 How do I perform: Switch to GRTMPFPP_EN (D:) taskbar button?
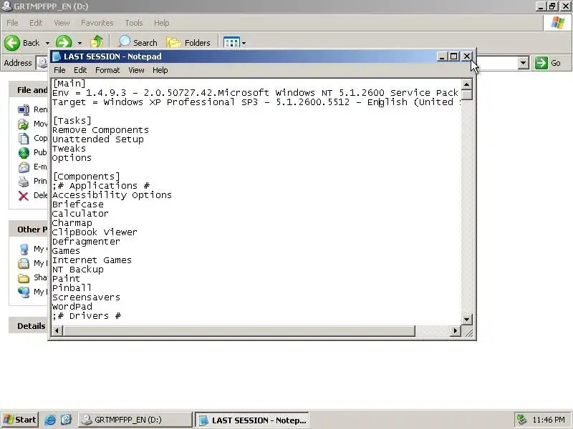(135, 420)
